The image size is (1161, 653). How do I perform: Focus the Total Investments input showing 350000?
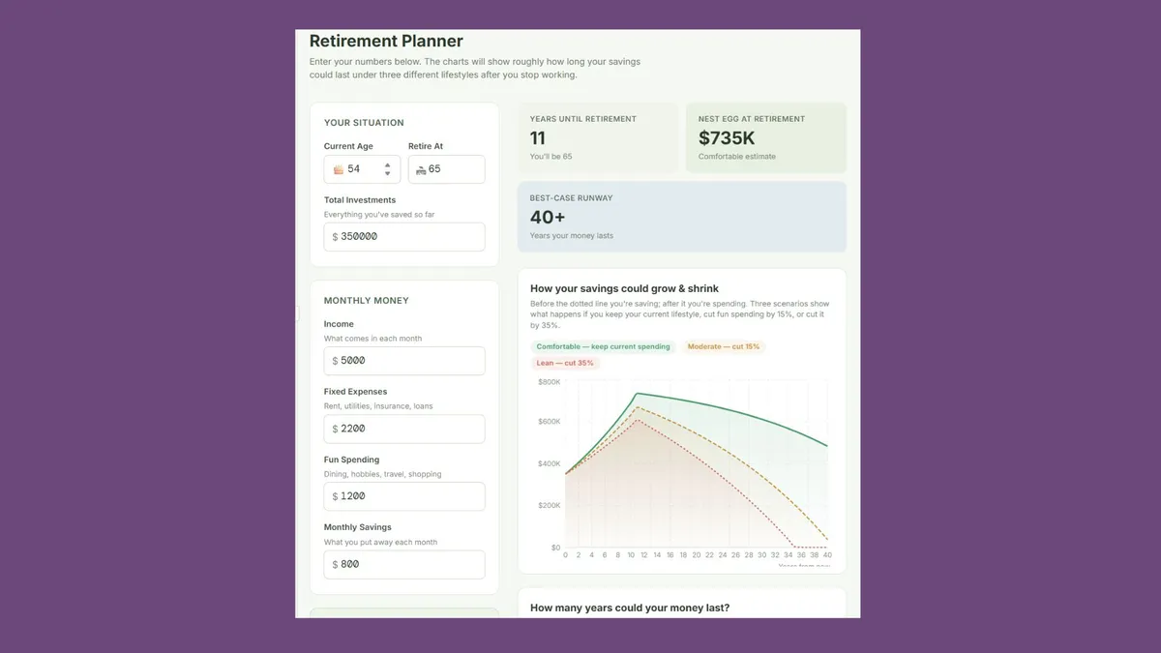pos(404,237)
